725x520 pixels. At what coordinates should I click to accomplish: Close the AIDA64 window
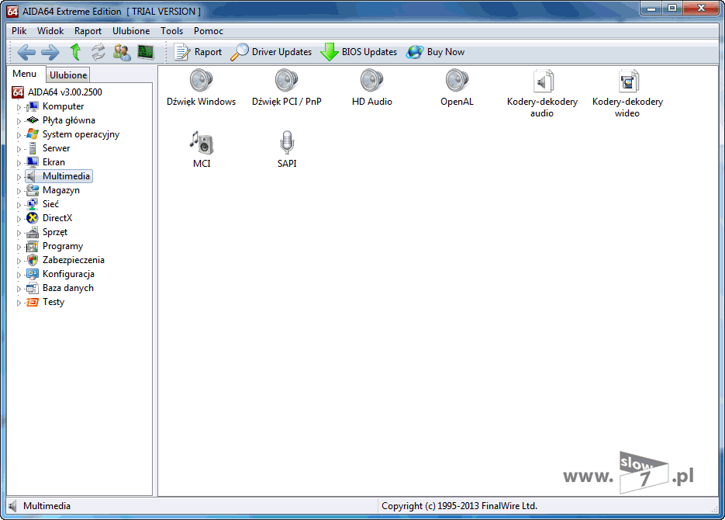tap(701, 8)
